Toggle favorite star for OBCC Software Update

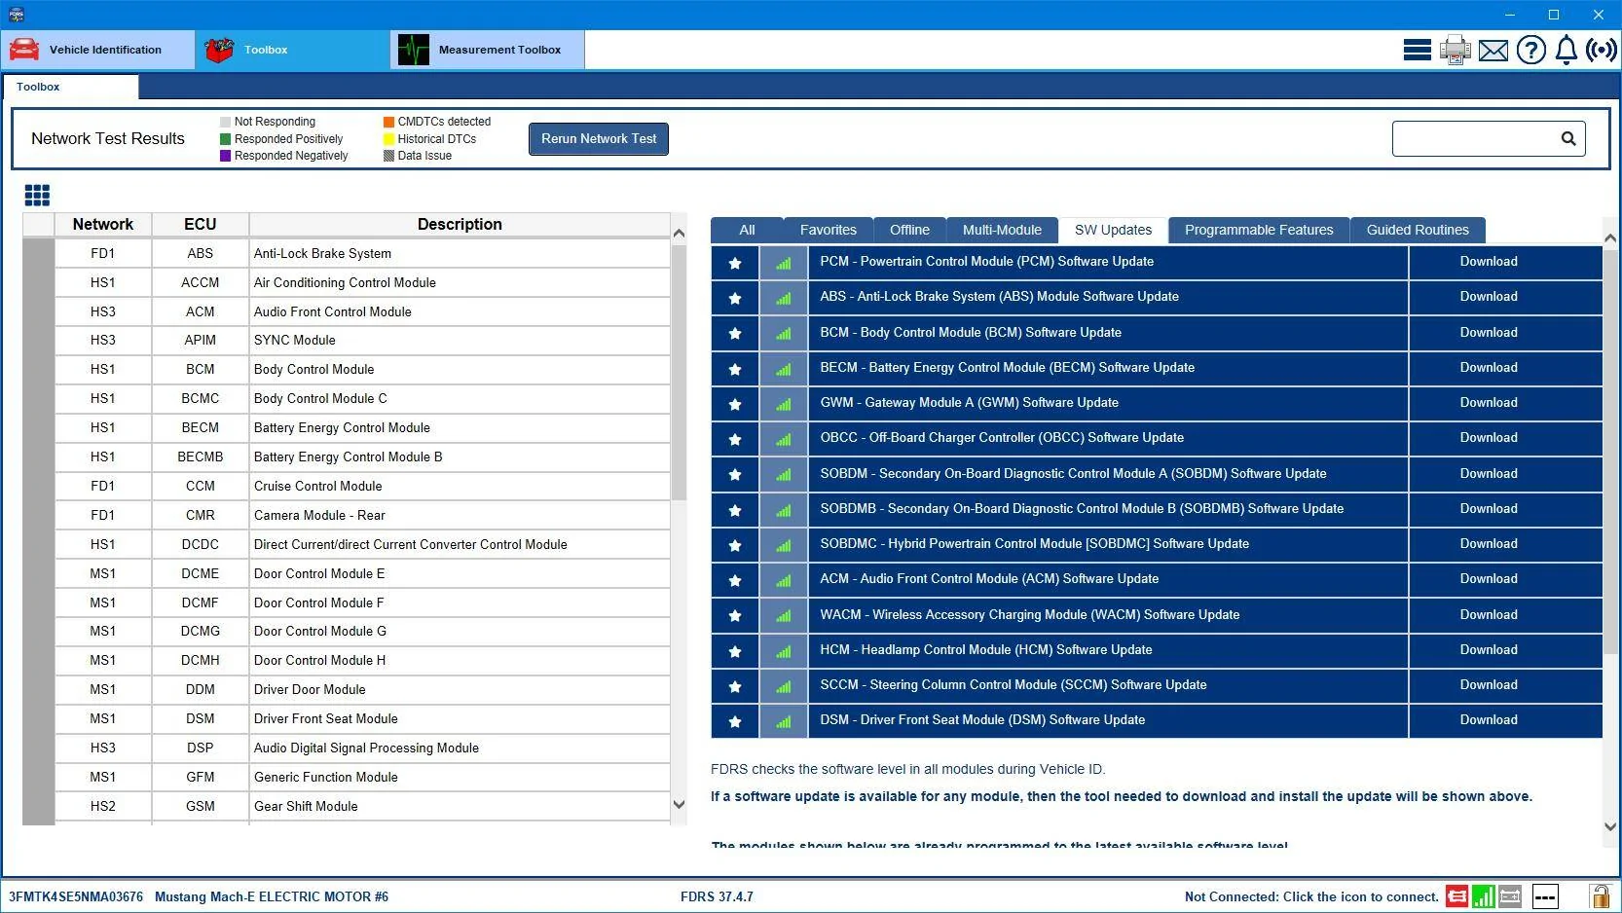(735, 439)
